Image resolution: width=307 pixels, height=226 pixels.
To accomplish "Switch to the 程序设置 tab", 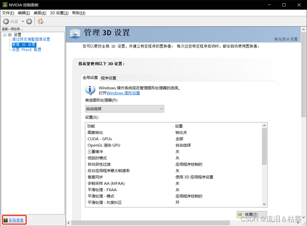I will [x=109, y=78].
